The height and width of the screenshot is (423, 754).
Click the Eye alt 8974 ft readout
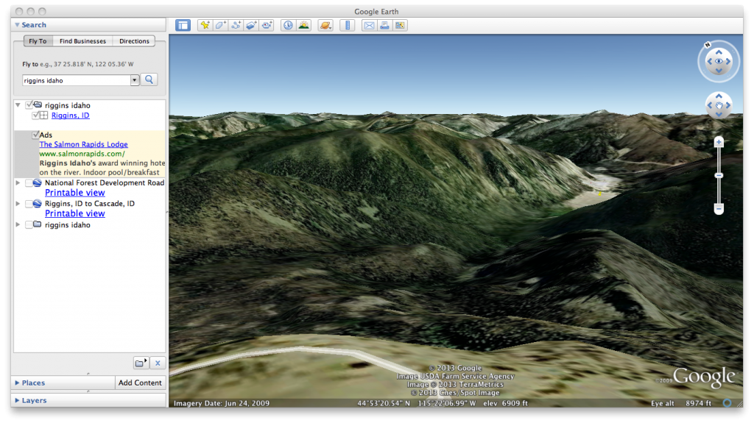coord(681,403)
